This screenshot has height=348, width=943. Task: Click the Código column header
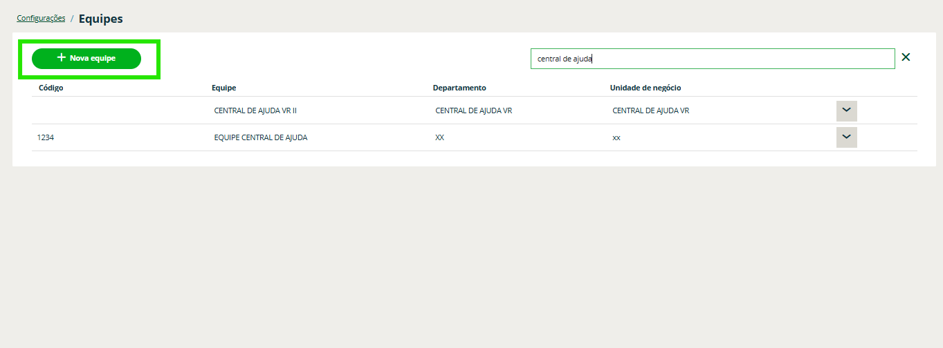(x=51, y=88)
